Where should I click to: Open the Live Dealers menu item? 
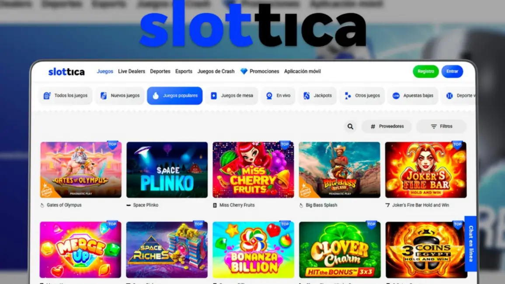coord(132,72)
